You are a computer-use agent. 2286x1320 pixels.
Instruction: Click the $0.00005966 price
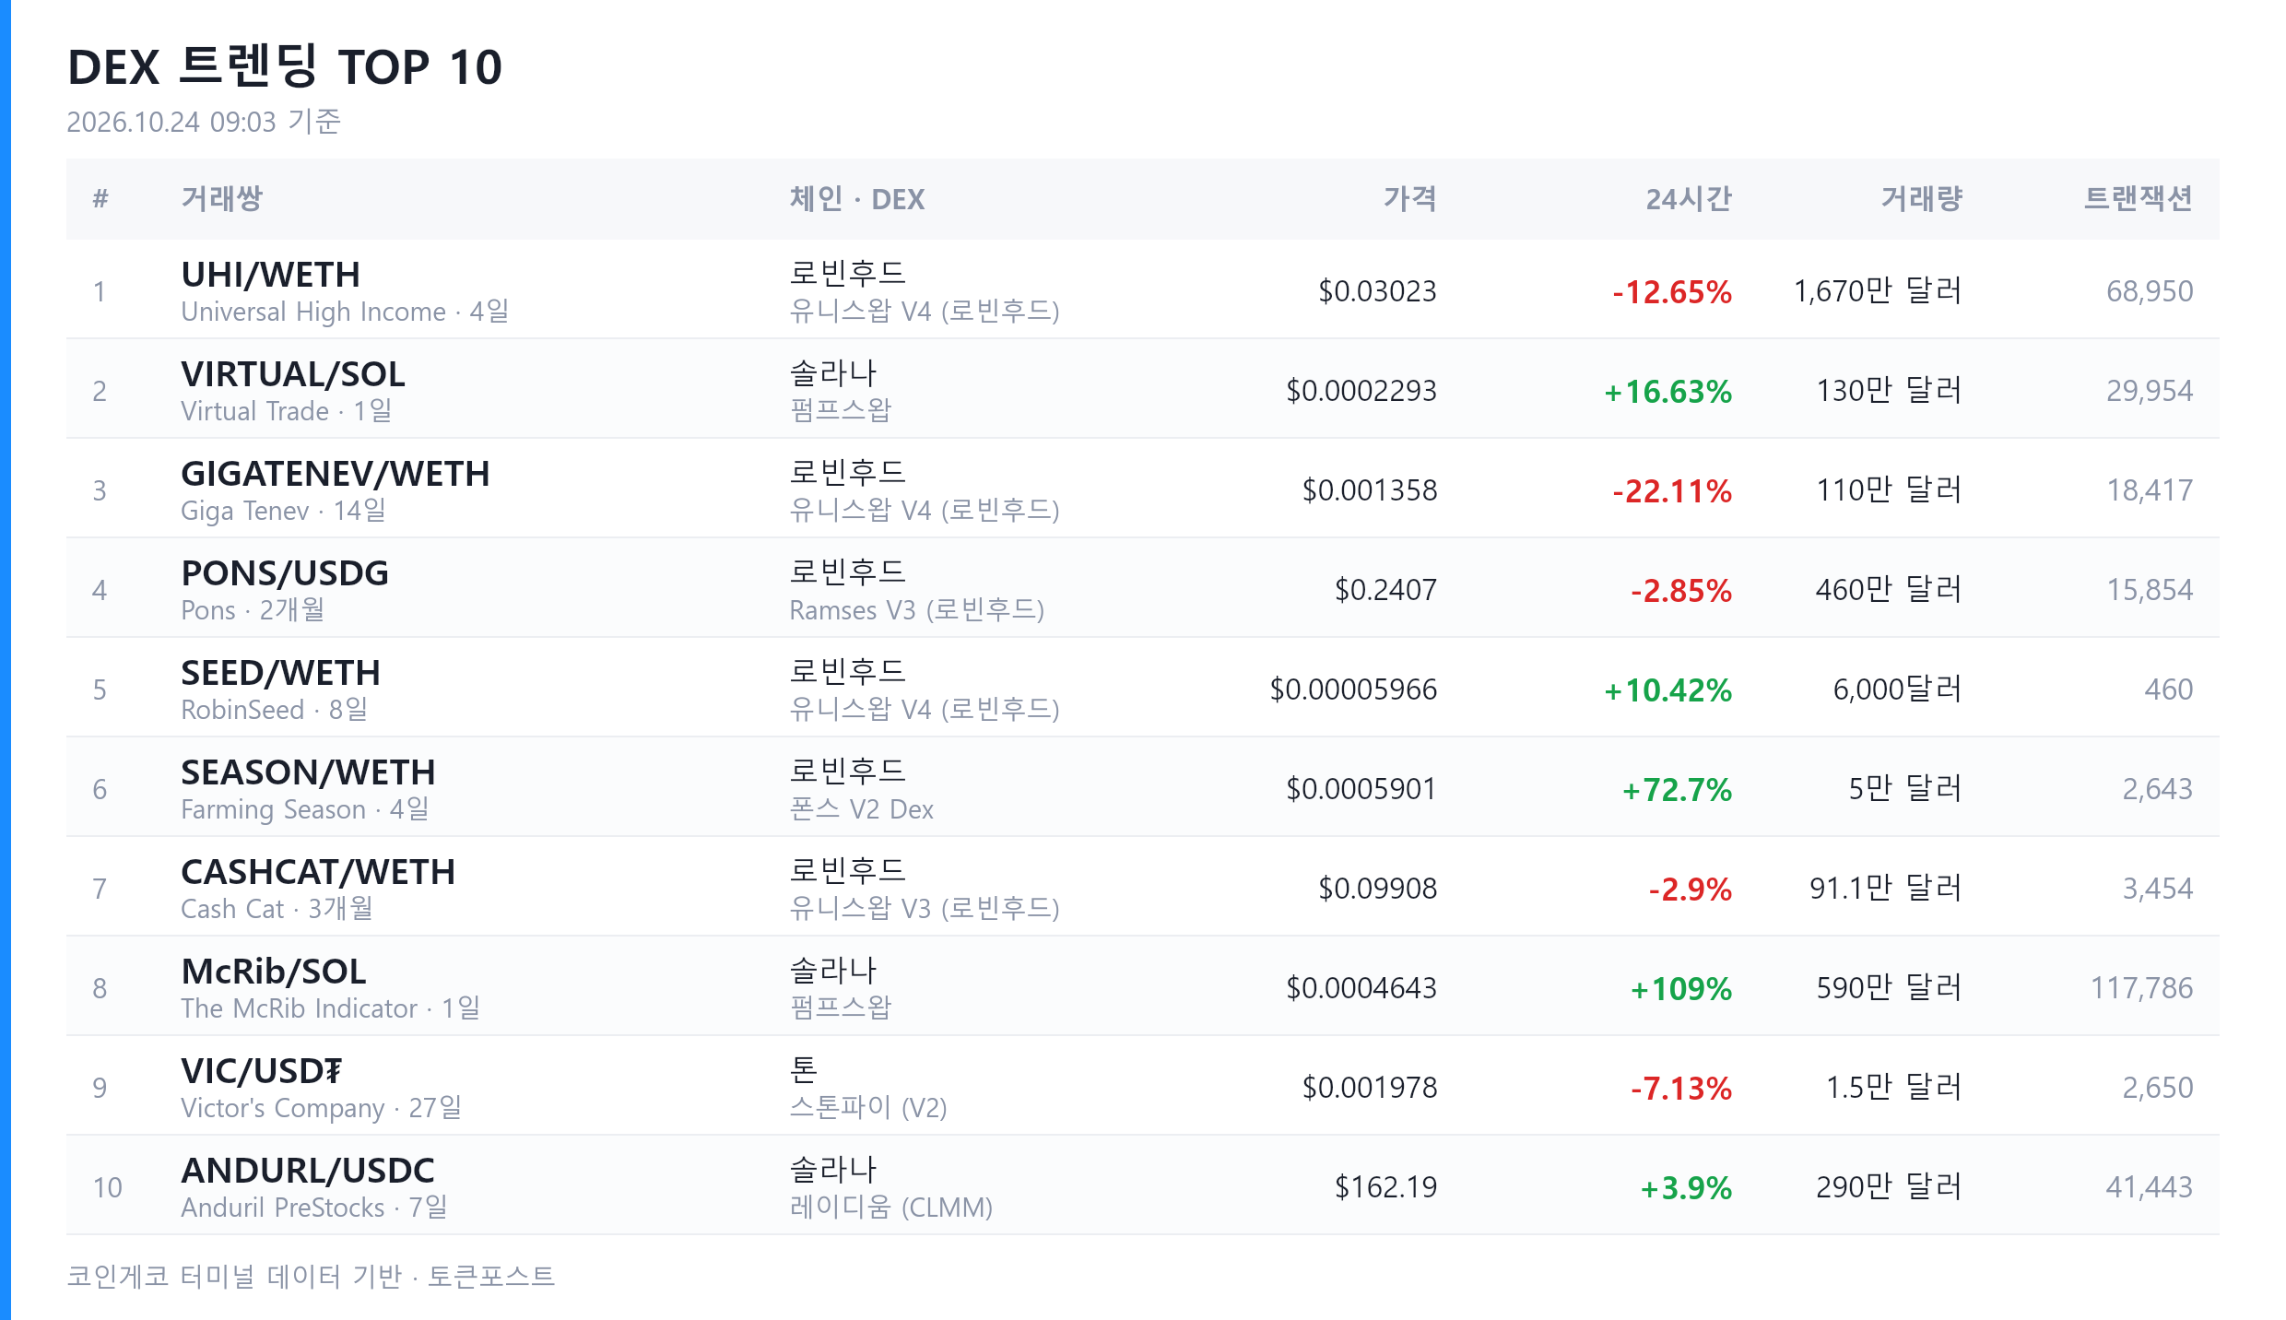tap(1354, 689)
